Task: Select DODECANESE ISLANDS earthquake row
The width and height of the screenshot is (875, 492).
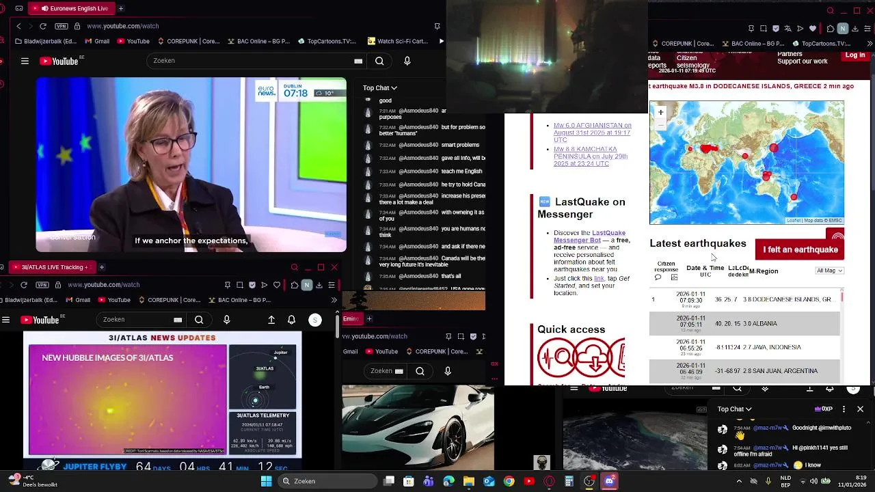Action: pos(744,299)
